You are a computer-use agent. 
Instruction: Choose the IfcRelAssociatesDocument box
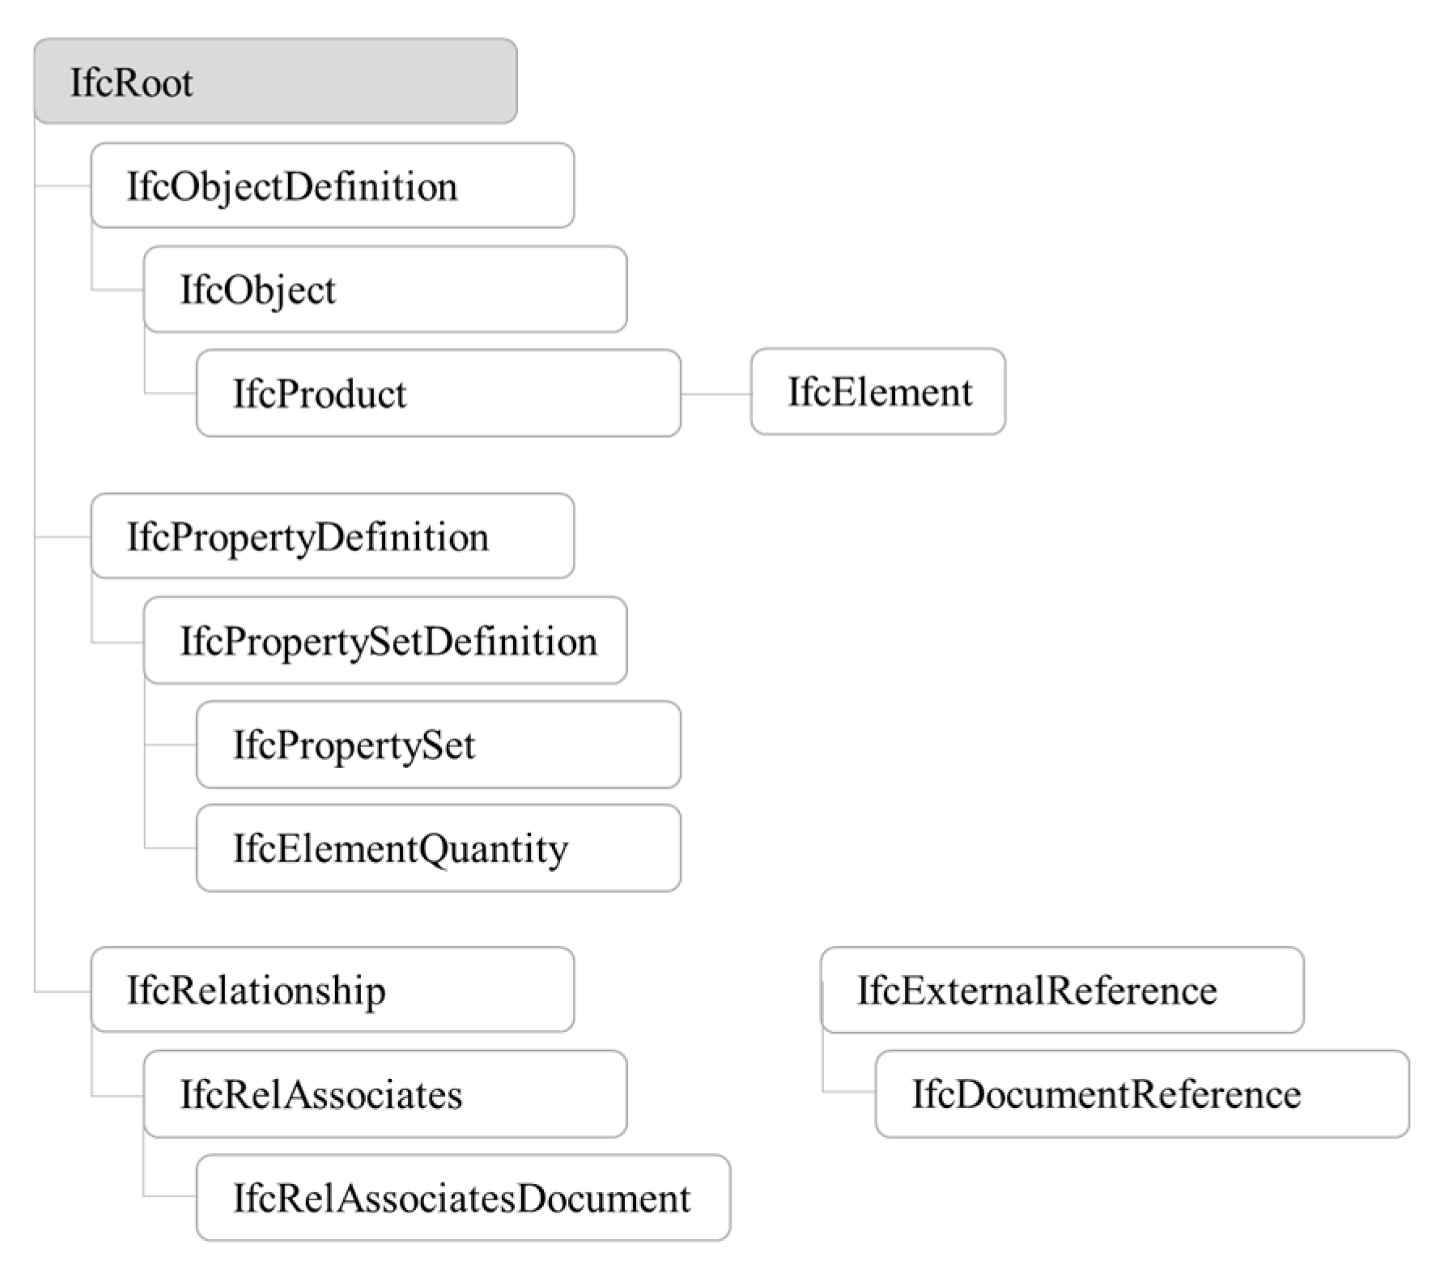click(x=463, y=1198)
